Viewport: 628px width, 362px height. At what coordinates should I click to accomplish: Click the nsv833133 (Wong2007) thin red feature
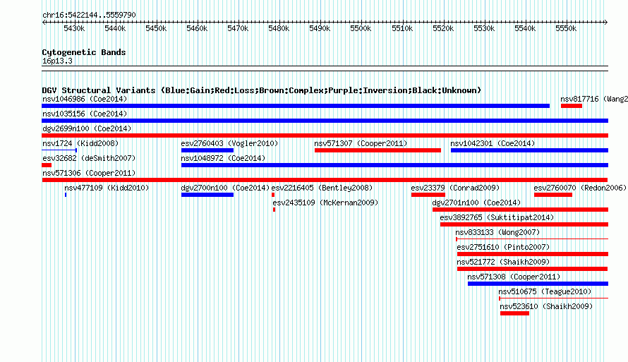click(532, 239)
